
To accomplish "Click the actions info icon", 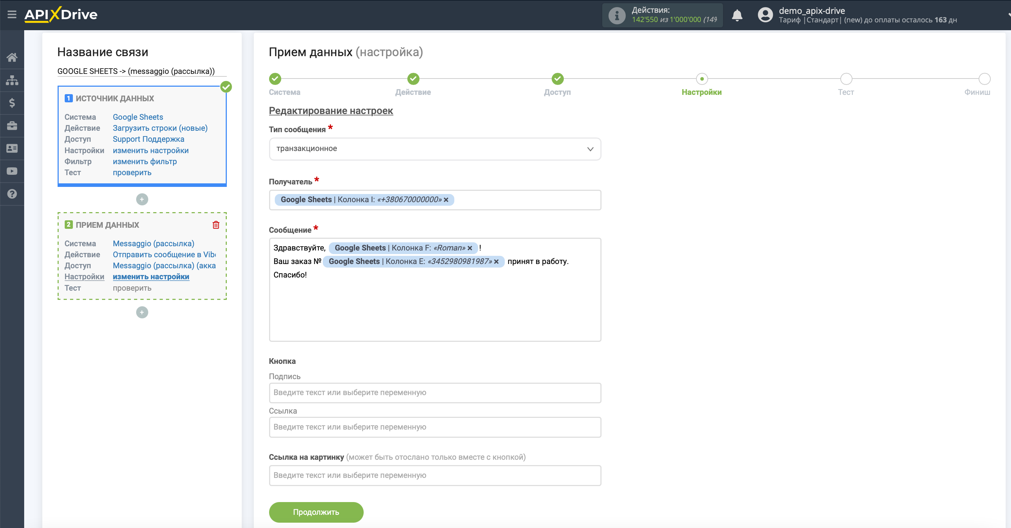I will (x=616, y=15).
